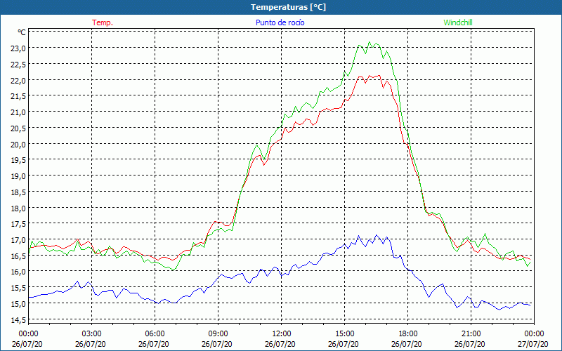The width and height of the screenshot is (562, 351).
Task: Click the 19,0 y-axis value
Action: [x=18, y=176]
